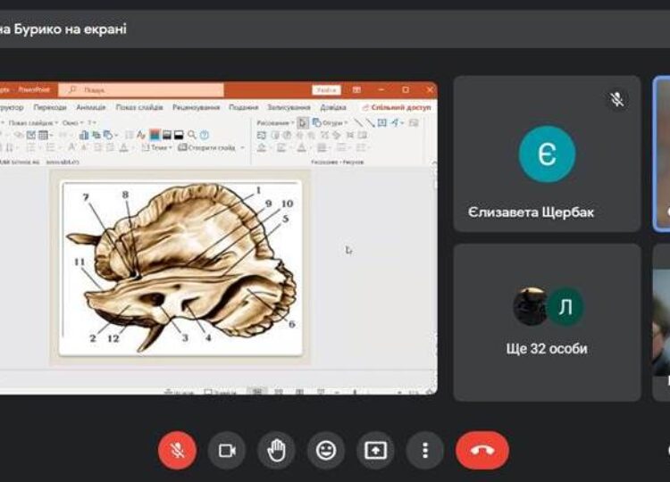Expand the Окно dropdown in ribbon

tap(73, 123)
